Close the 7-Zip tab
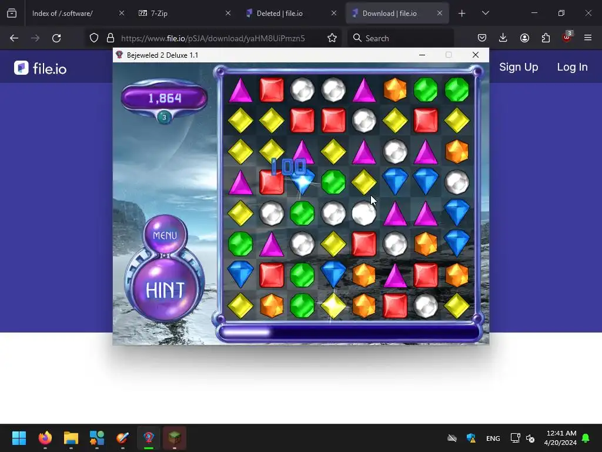 [228, 13]
